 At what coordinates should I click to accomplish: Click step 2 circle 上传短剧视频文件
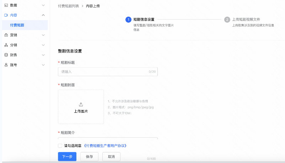[x=227, y=20]
